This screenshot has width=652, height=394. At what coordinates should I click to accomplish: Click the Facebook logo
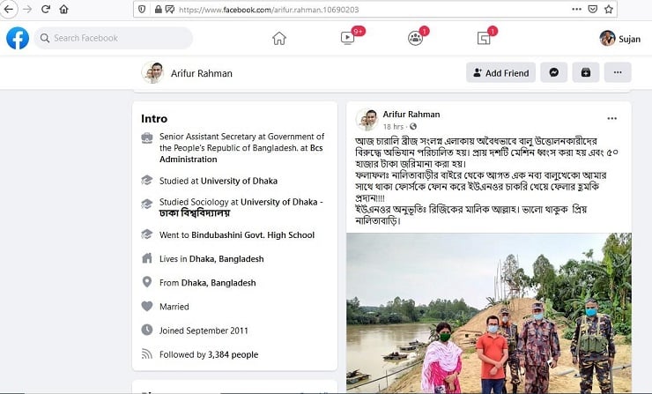pos(18,38)
